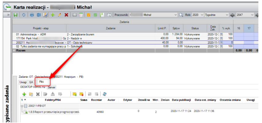Click the green save icon

[x=16, y=15]
